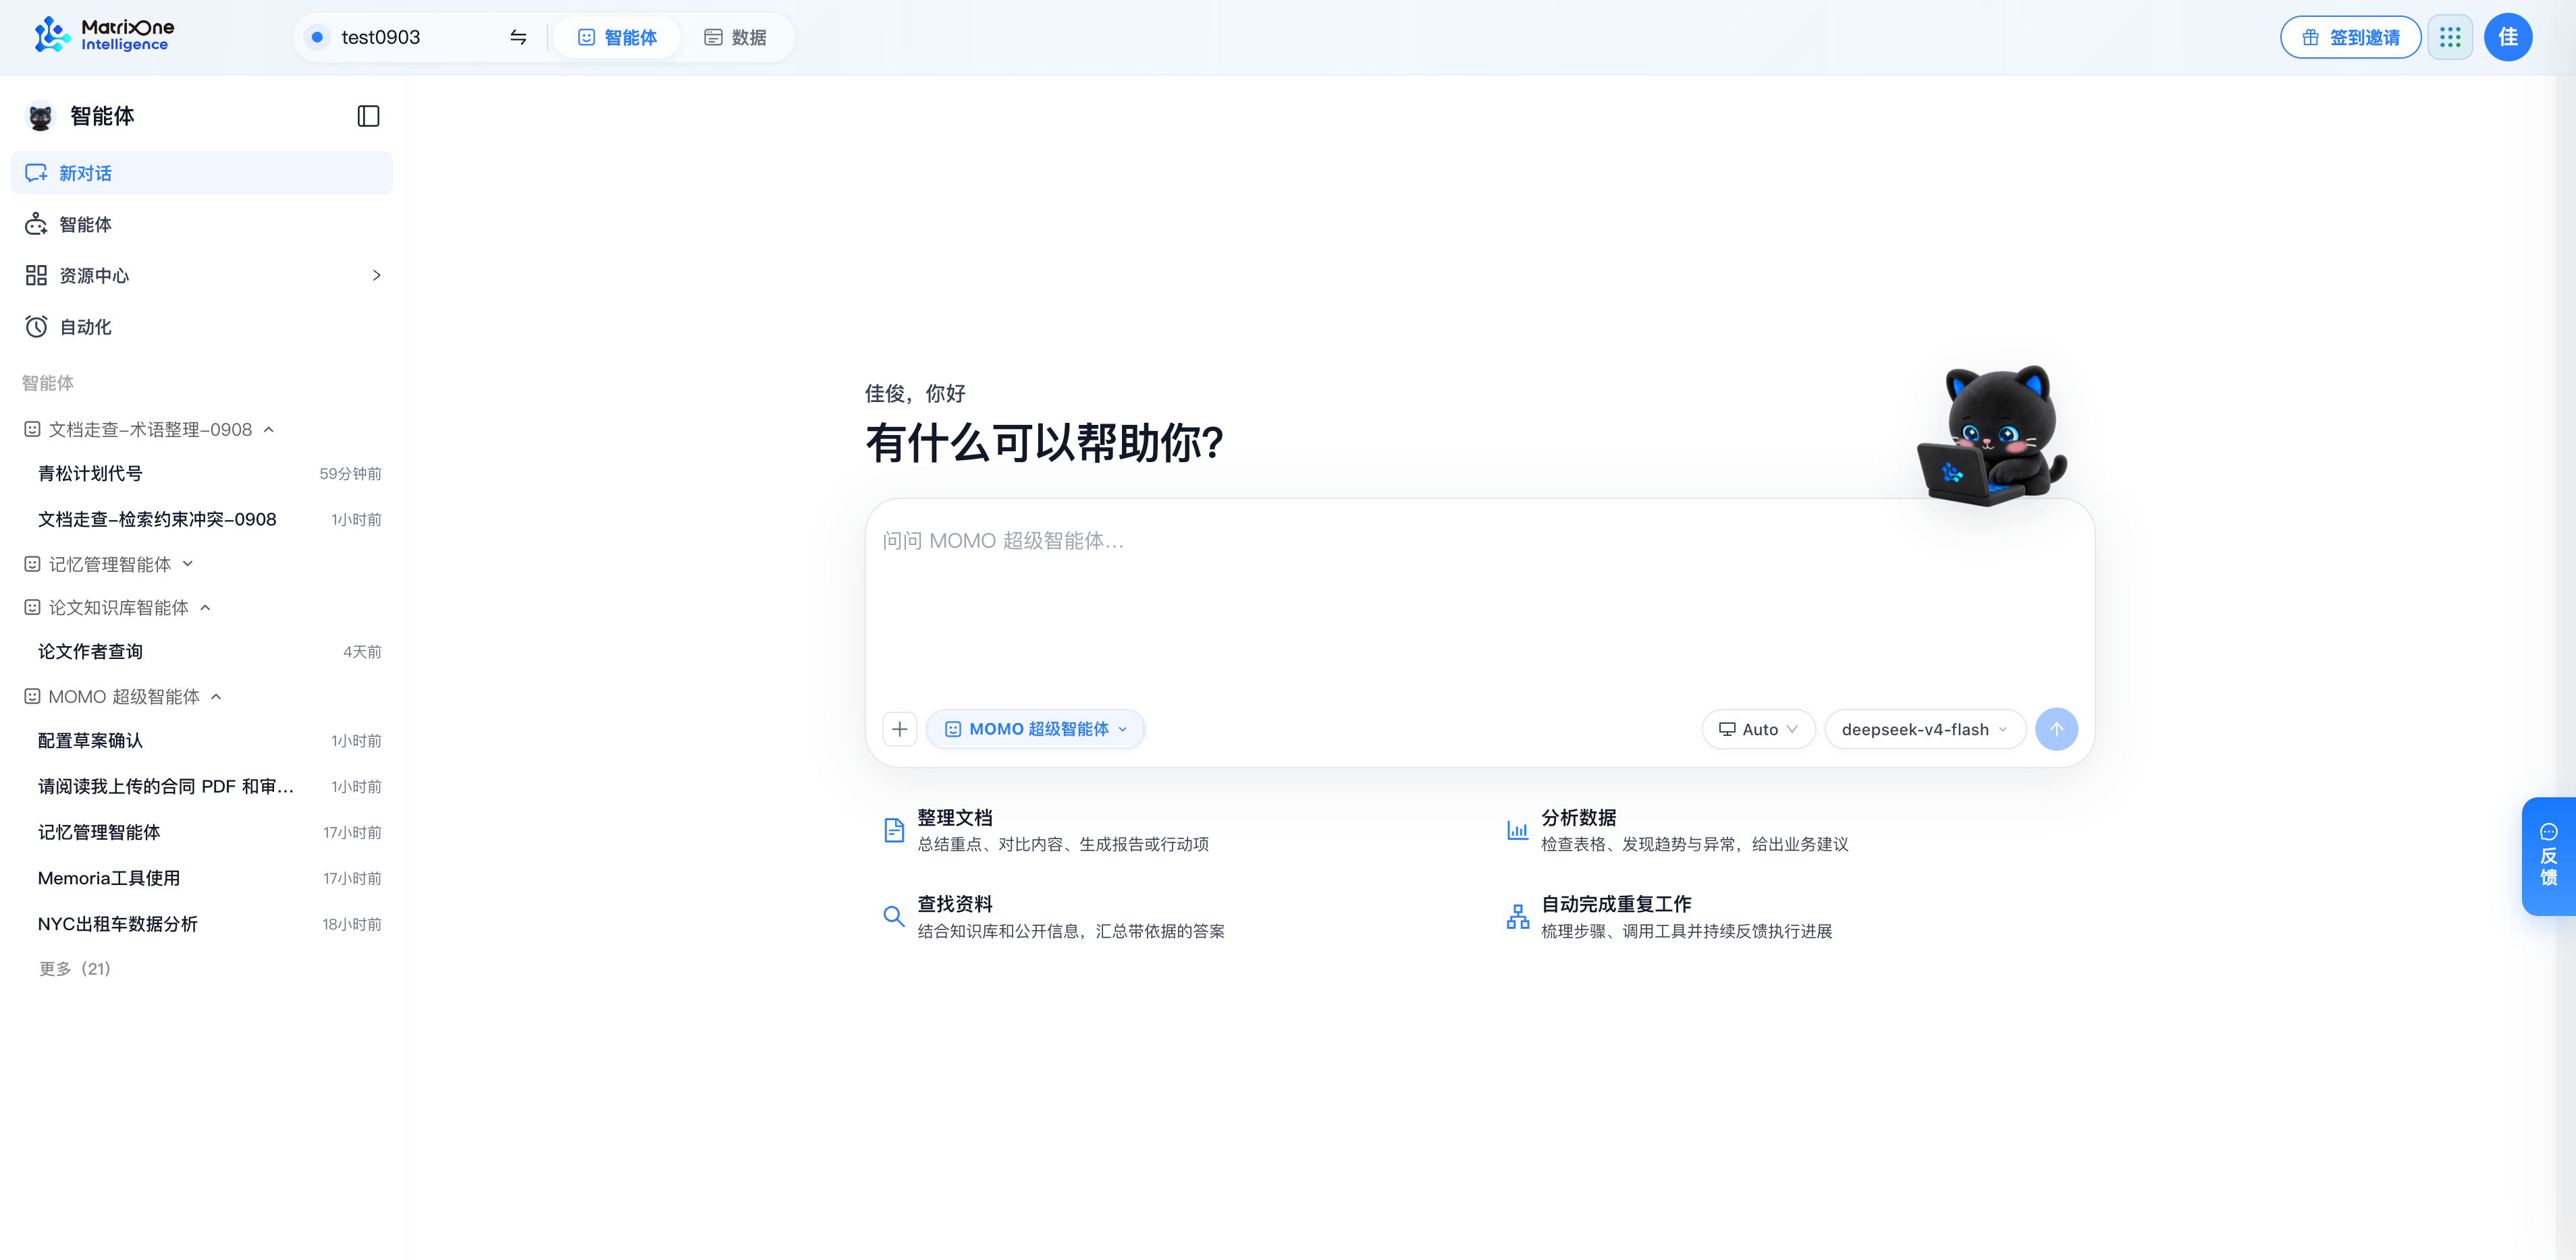Screen dimensions: 2576x1260
Task: Click the plus attachment icon in chat box
Action: (x=899, y=728)
